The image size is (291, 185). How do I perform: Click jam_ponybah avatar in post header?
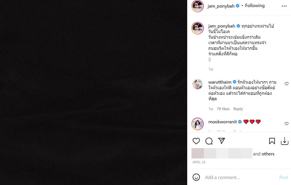click(x=198, y=6)
